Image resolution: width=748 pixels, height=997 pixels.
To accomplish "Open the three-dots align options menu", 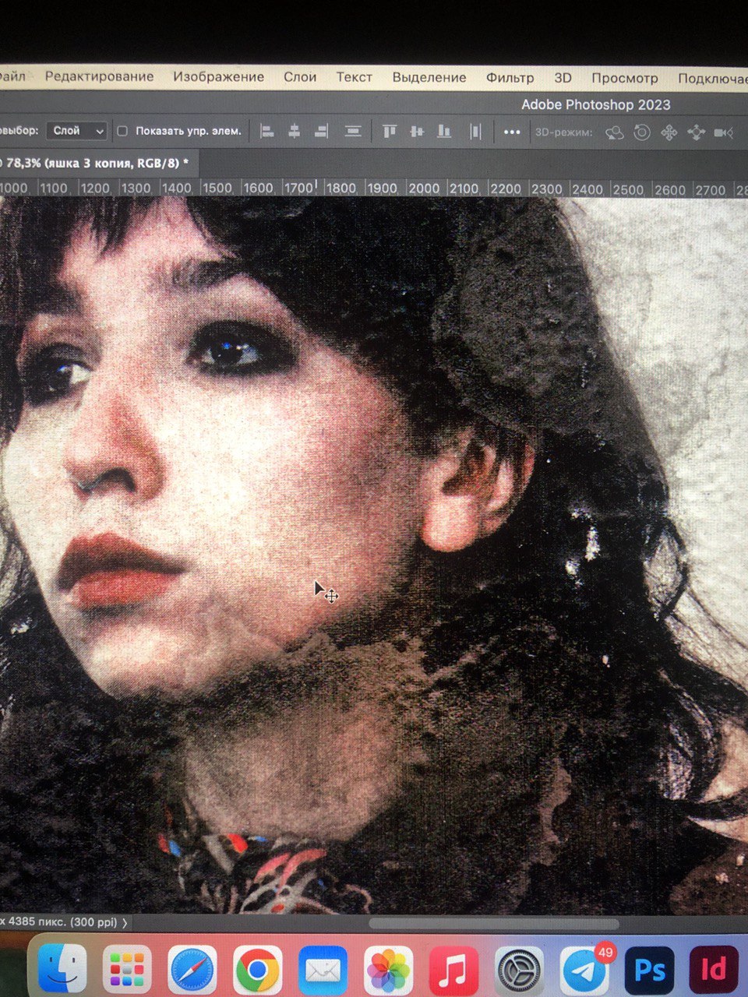I will tap(511, 132).
